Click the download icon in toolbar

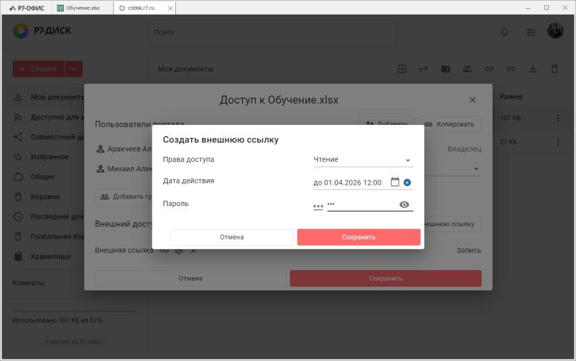pyautogui.click(x=533, y=69)
